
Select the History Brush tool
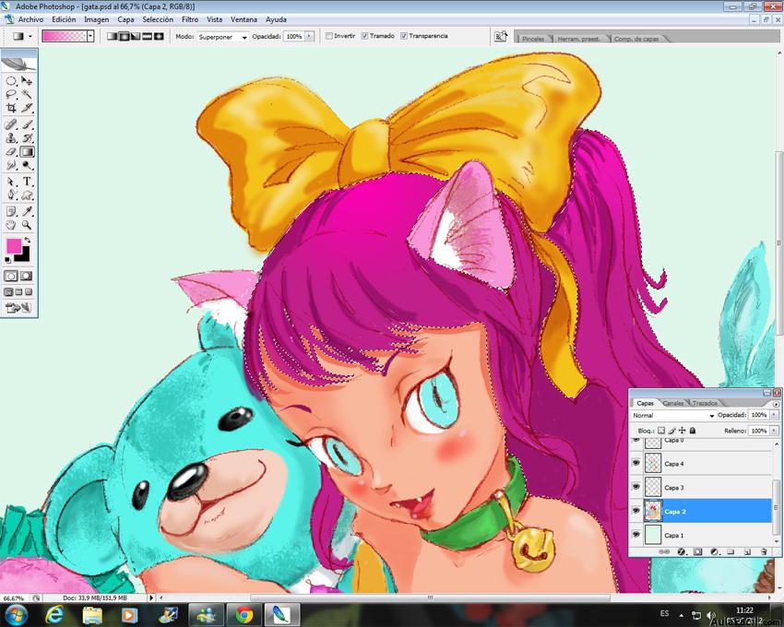pyautogui.click(x=27, y=138)
